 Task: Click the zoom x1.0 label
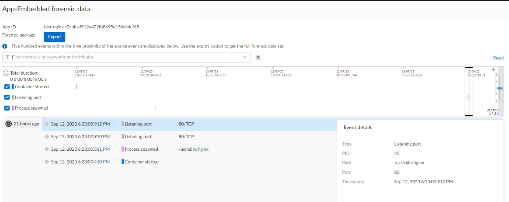(492, 112)
